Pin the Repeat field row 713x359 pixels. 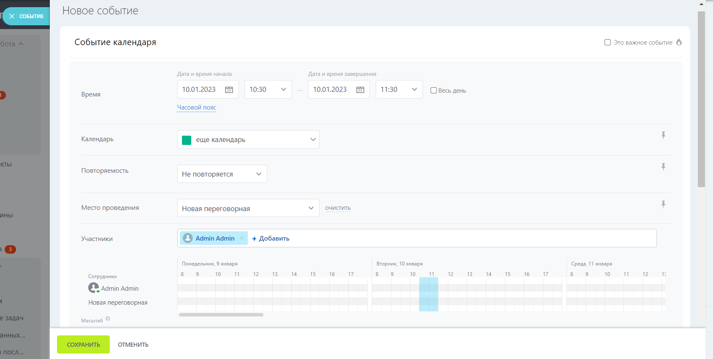coord(663,167)
